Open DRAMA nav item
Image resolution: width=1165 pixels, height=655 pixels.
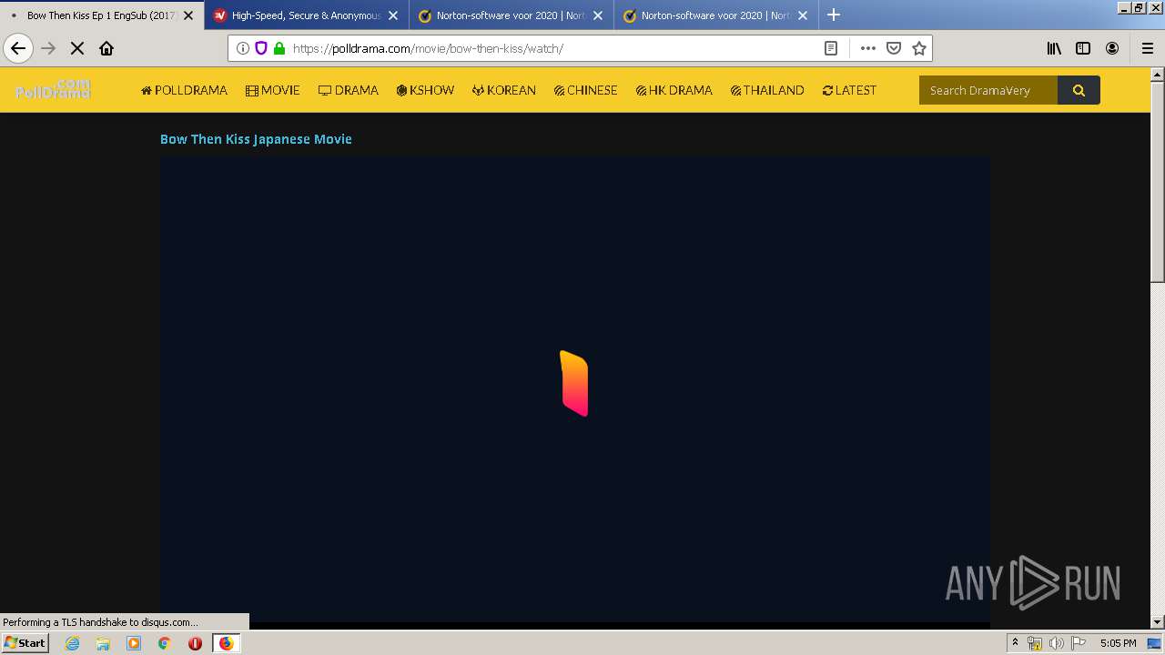[349, 90]
